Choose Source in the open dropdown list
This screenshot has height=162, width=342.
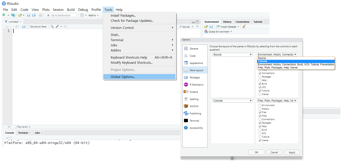[296, 58]
